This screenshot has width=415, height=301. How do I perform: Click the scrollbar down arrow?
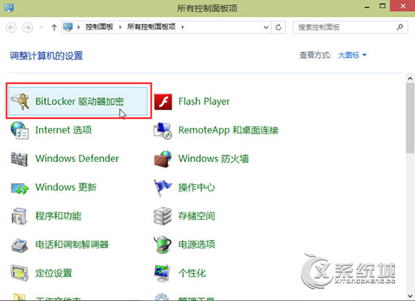(410, 296)
